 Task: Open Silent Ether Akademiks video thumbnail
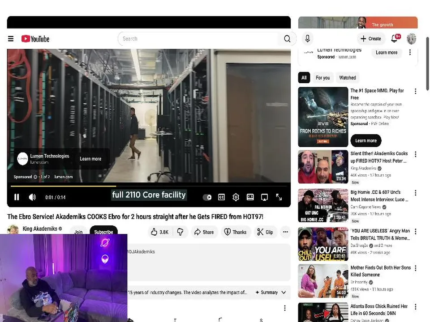point(323,167)
